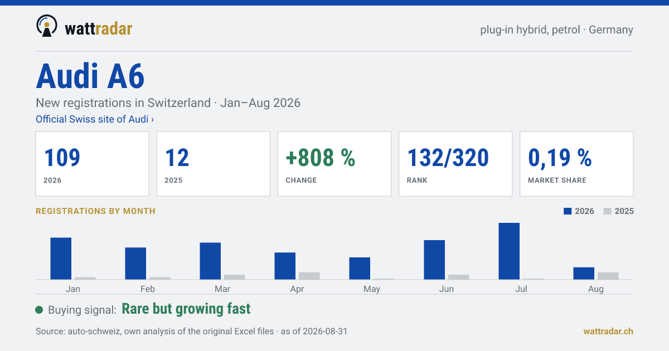The width and height of the screenshot is (669, 351).
Task: Click the 'May' axis label
Action: coord(372,289)
